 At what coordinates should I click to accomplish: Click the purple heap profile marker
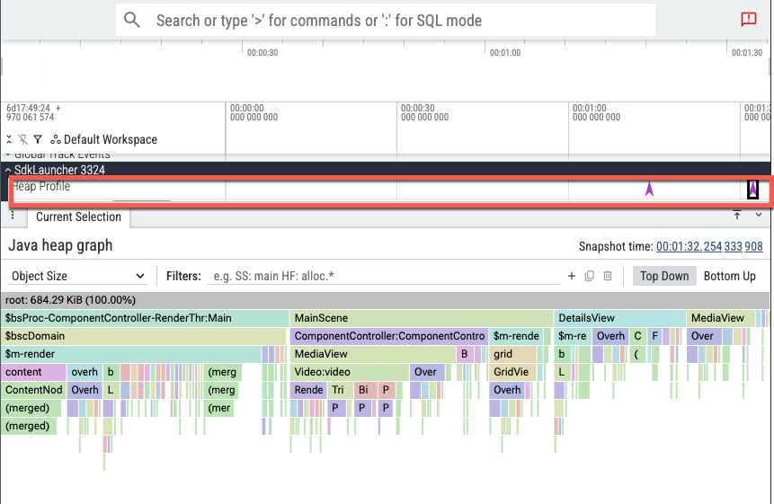pyautogui.click(x=649, y=189)
